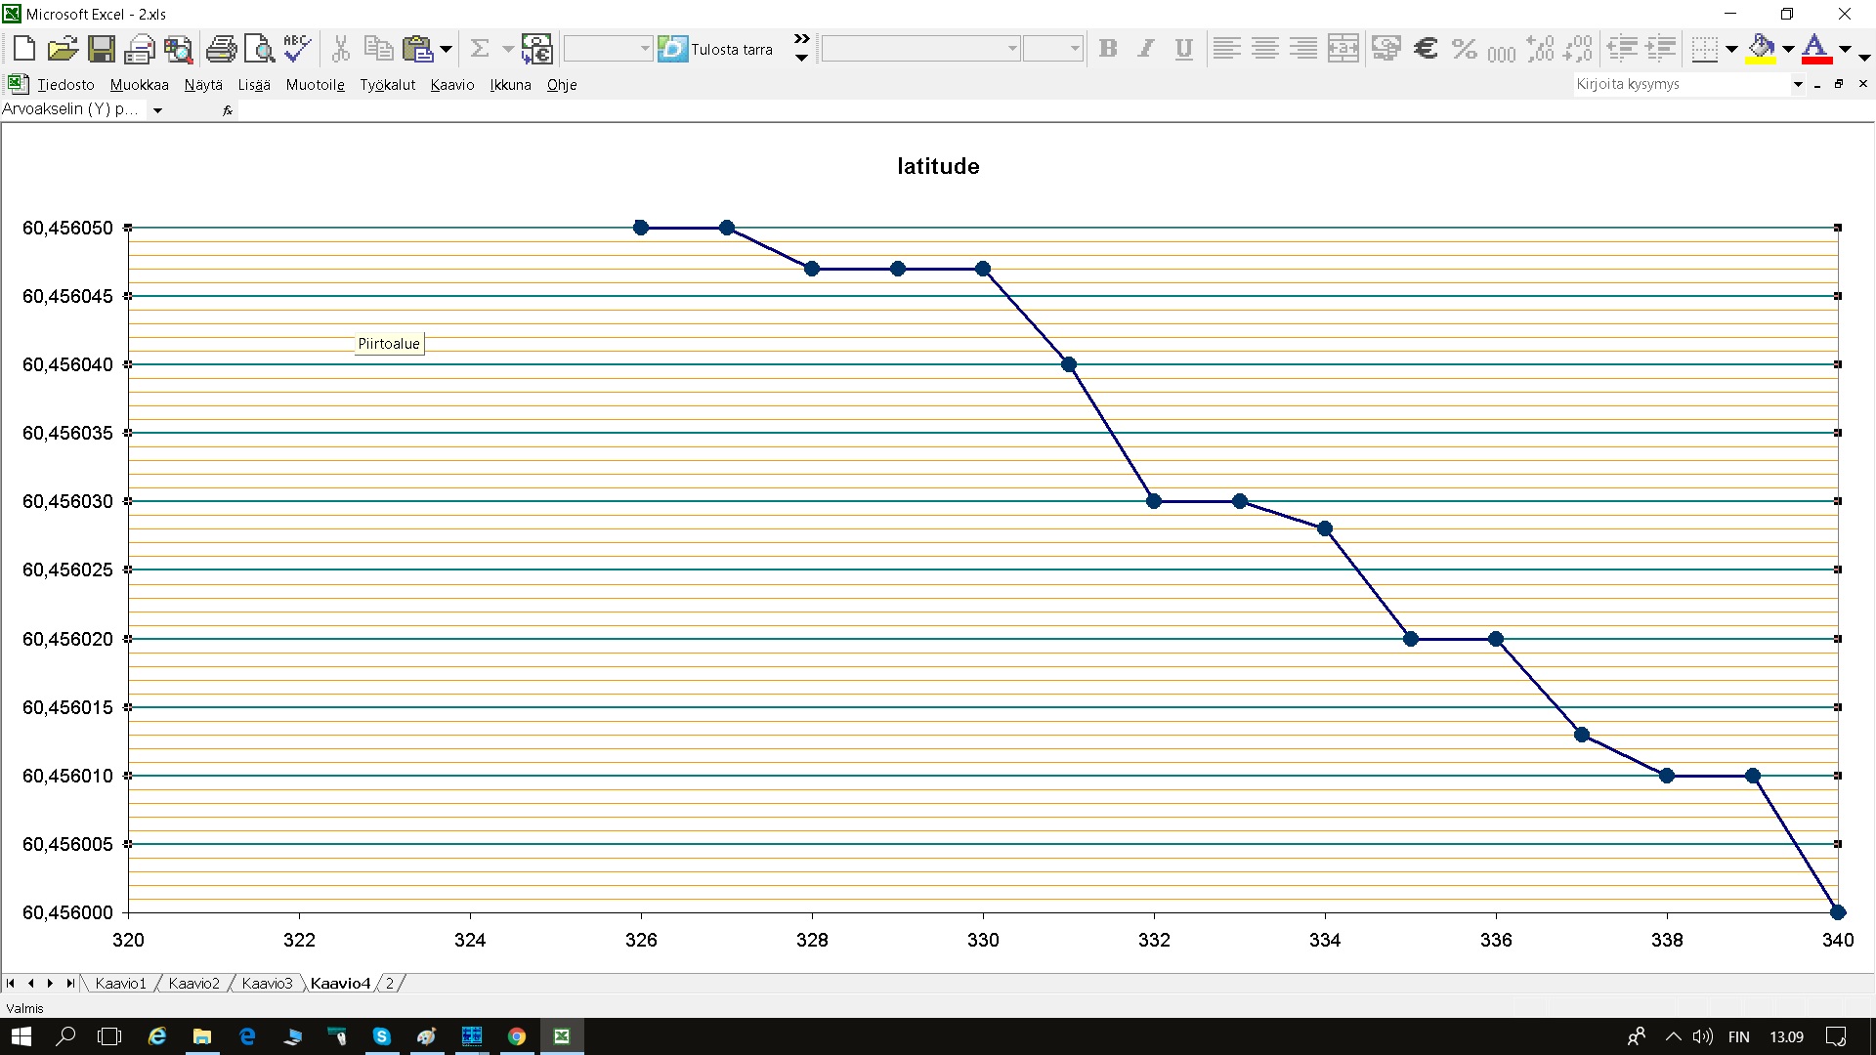Click the Kirjoita kysymys help field
This screenshot has height=1055, width=1876.
(1679, 84)
